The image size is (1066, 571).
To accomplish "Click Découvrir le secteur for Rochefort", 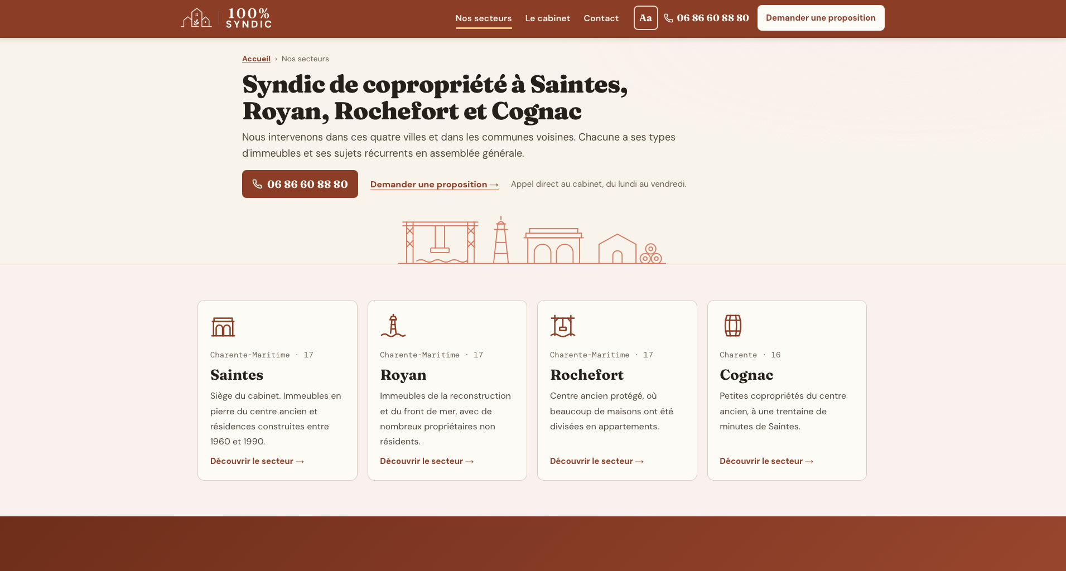I will (597, 461).
